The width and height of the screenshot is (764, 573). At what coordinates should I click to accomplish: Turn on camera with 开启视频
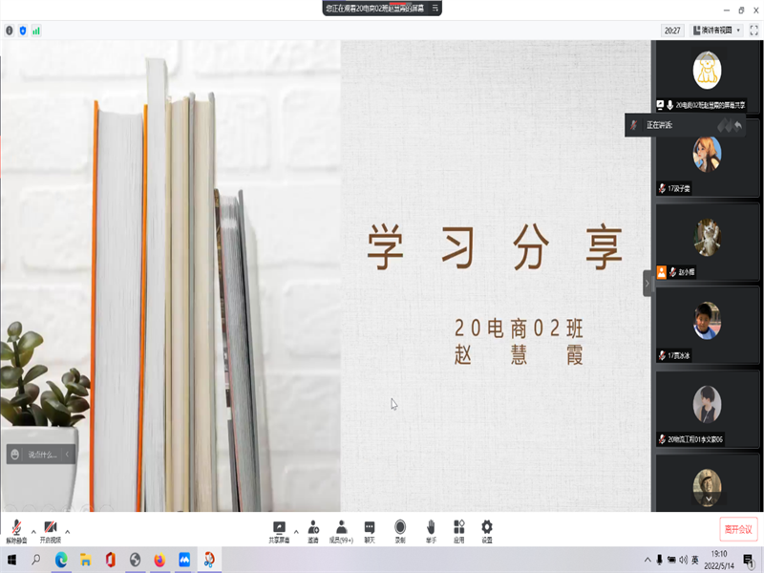(50, 530)
